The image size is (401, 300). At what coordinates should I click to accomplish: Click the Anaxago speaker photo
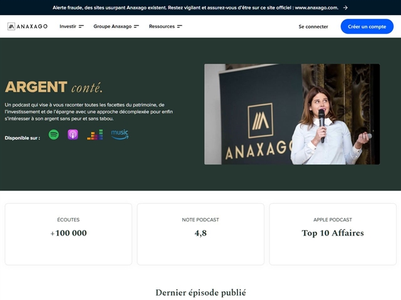(292, 114)
